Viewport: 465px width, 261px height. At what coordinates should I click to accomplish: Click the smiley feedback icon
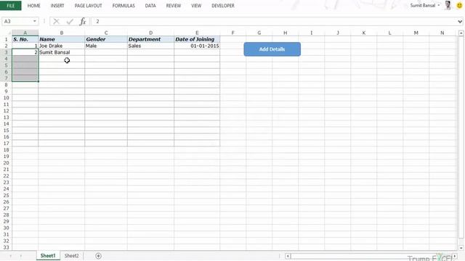pyautogui.click(x=459, y=5)
